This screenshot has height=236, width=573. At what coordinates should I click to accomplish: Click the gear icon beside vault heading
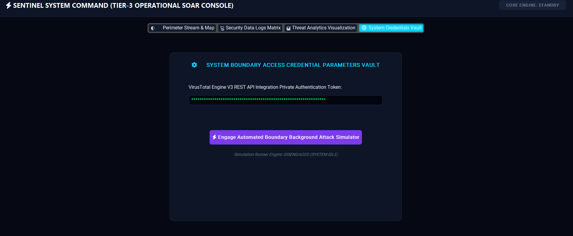coord(194,65)
